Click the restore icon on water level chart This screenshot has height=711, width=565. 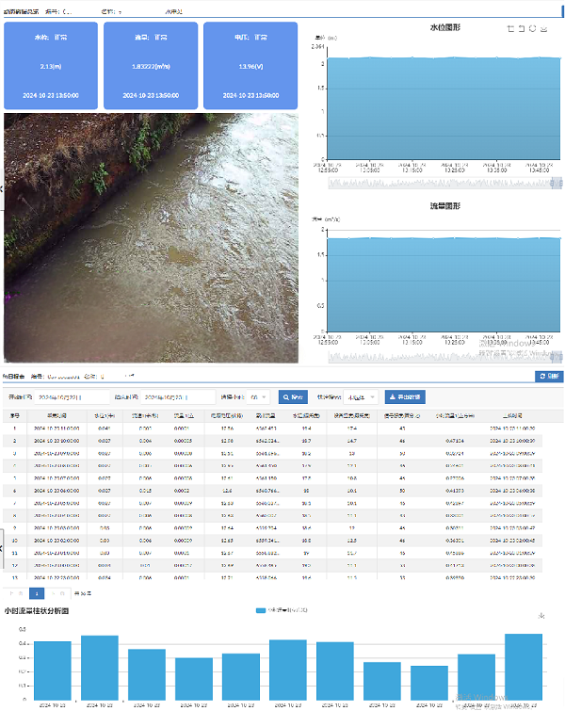532,29
